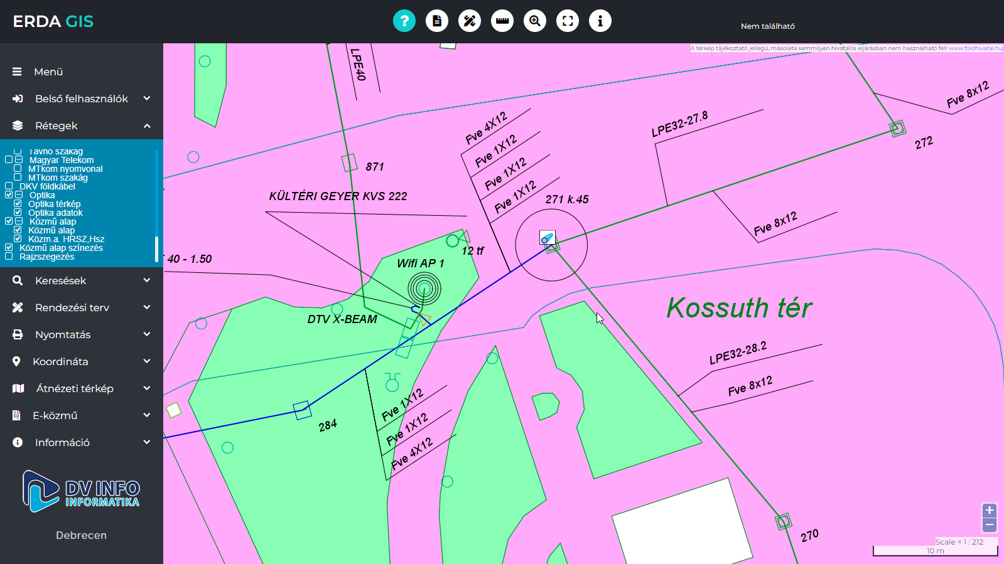This screenshot has width=1004, height=564.
Task: Open the help question mark tool
Action: tap(404, 21)
